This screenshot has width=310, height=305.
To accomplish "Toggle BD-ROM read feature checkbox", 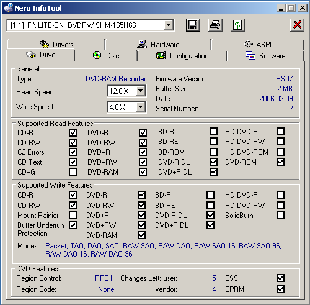I will tap(213, 152).
